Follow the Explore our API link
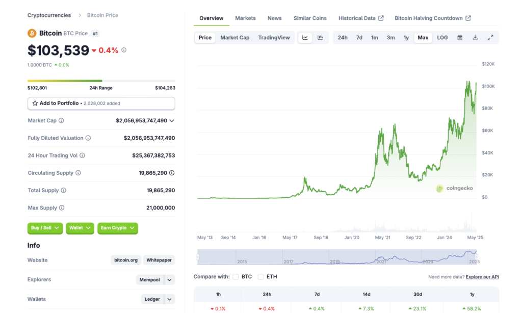This screenshot has width=522, height=313. 482,277
